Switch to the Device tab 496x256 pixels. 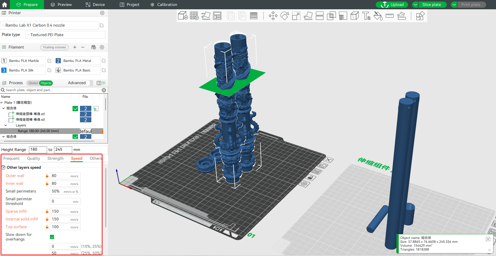coord(95,5)
